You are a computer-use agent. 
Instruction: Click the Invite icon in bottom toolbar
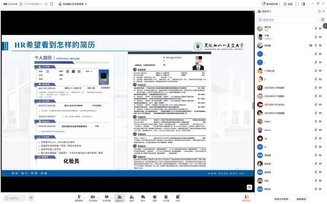pyautogui.click(x=132, y=197)
